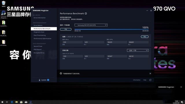The image size is (185, 104).
Task: Select Performance Benchmark menu item
Action: click(x=44, y=29)
